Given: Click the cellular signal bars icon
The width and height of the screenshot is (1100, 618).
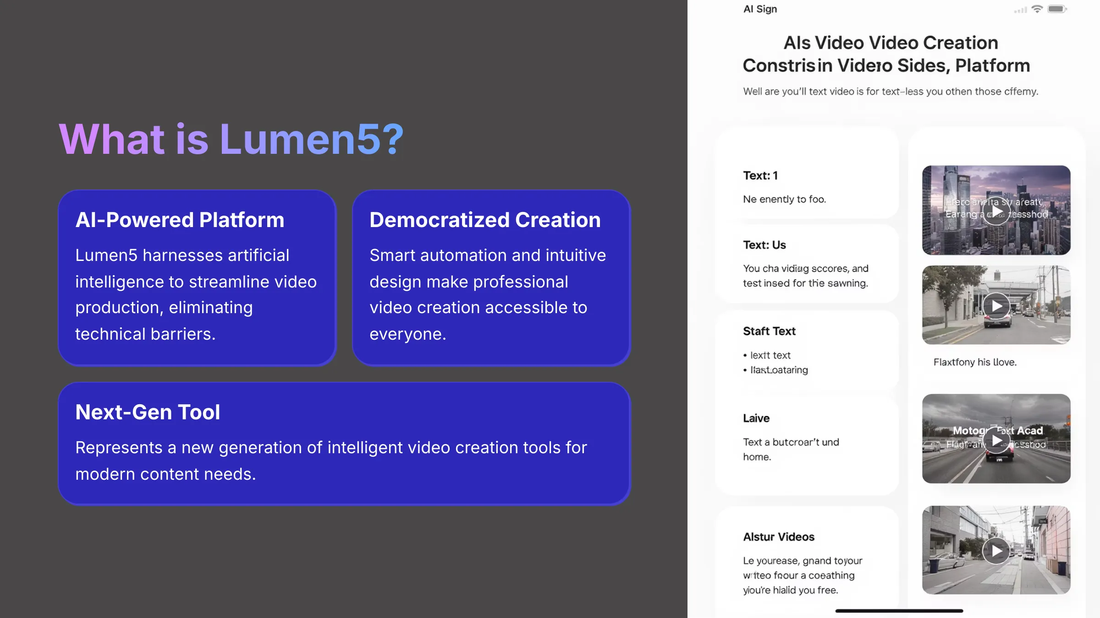Looking at the screenshot, I should pyautogui.click(x=1020, y=10).
